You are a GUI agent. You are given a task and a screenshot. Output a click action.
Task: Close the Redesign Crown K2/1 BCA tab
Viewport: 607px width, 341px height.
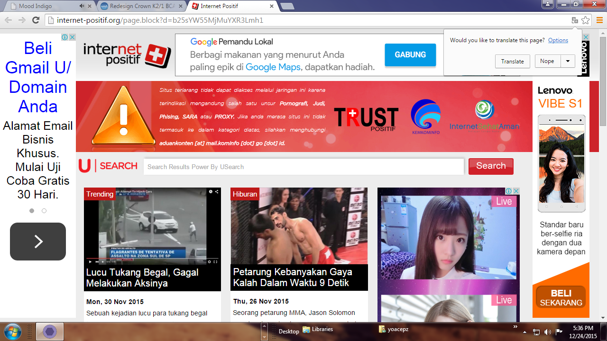[x=181, y=6]
